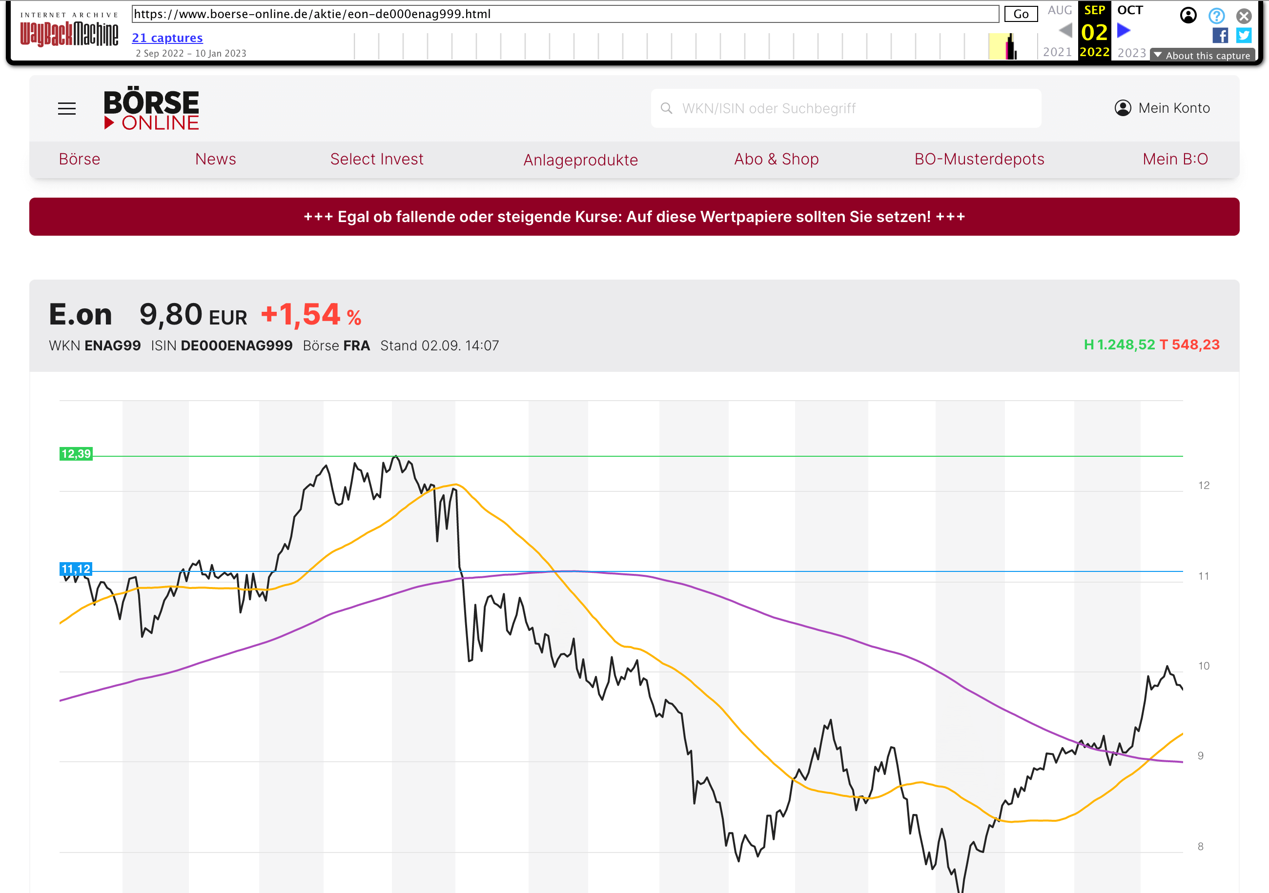
Task: Open the News menu item
Action: pyautogui.click(x=216, y=159)
